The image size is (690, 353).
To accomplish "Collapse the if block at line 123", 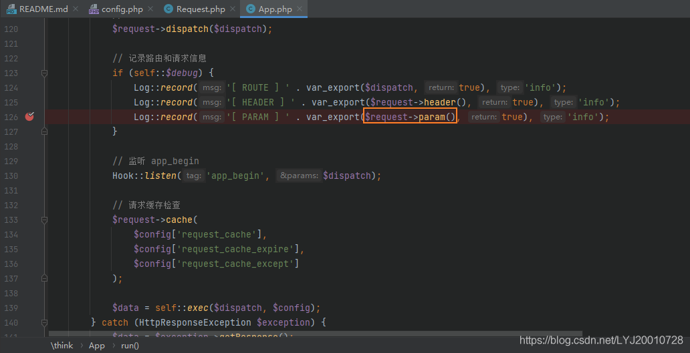I will [44, 73].
